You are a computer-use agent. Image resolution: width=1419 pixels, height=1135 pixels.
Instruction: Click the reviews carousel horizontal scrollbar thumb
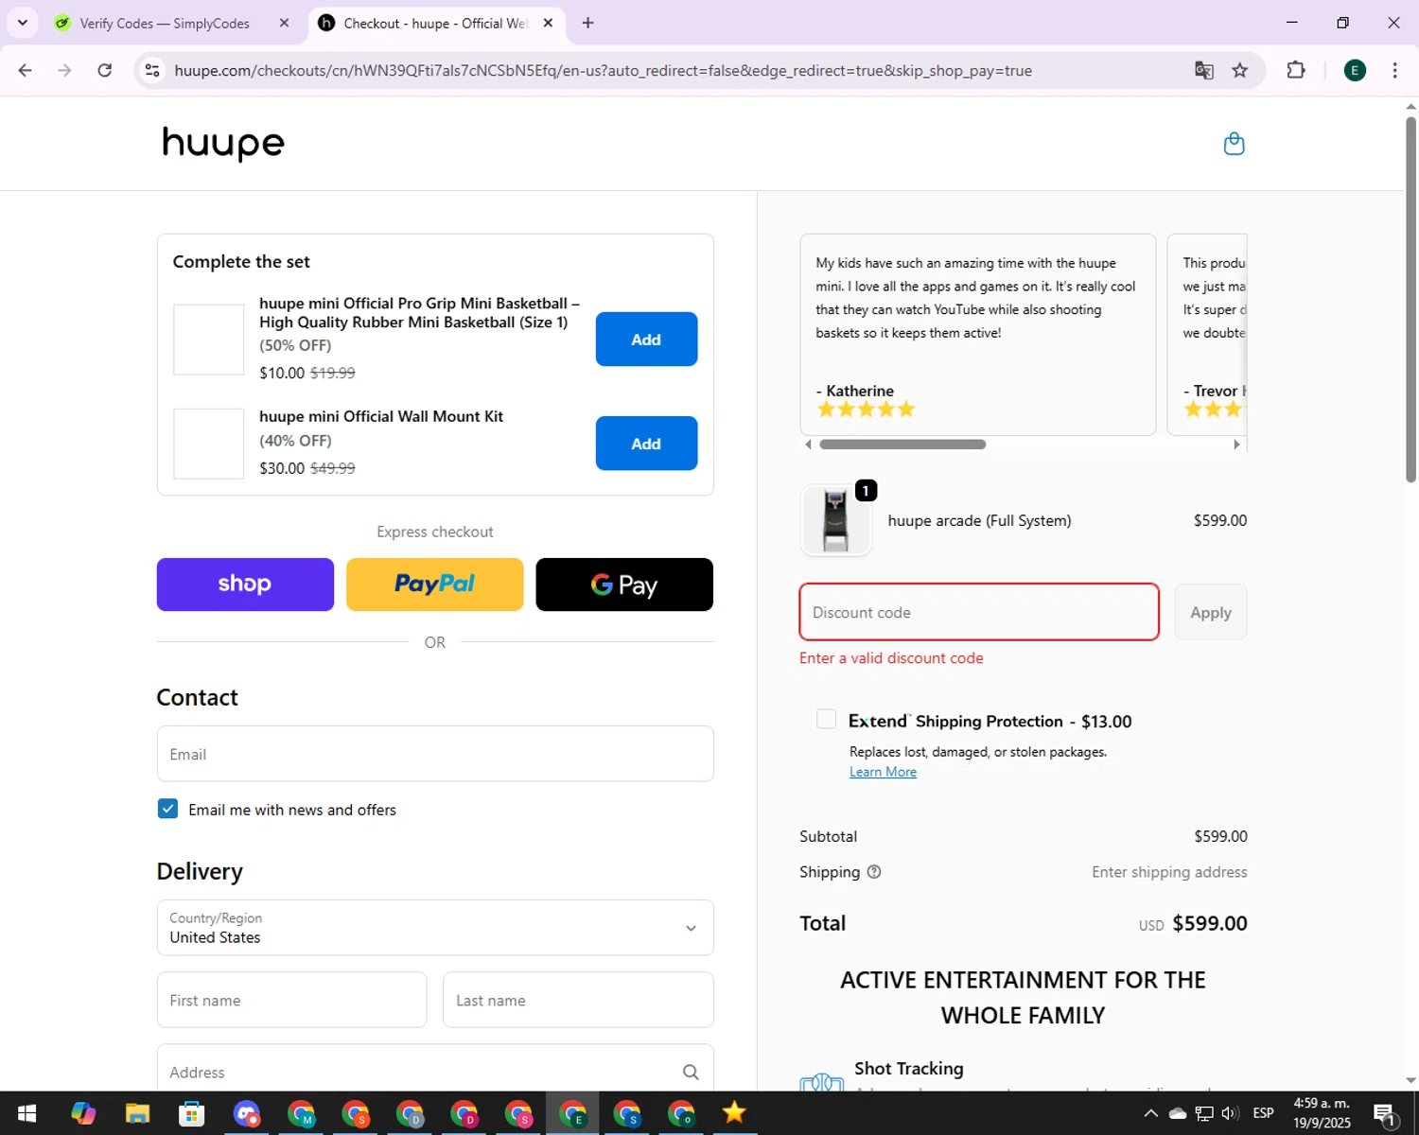902,445
